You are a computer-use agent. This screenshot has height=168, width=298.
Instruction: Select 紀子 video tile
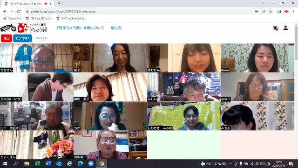click(x=110, y=58)
